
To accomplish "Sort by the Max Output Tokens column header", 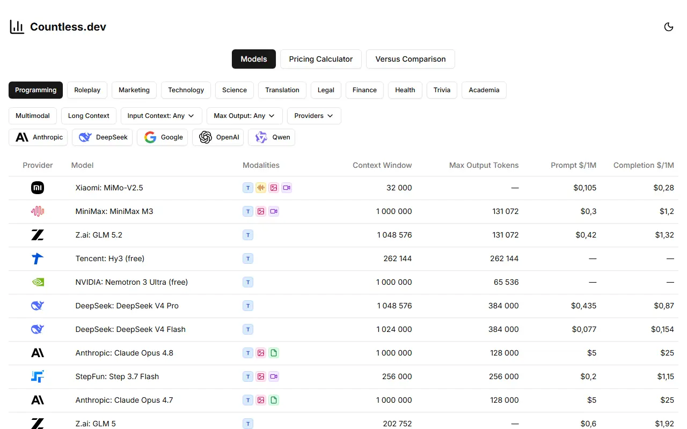I will (484, 165).
